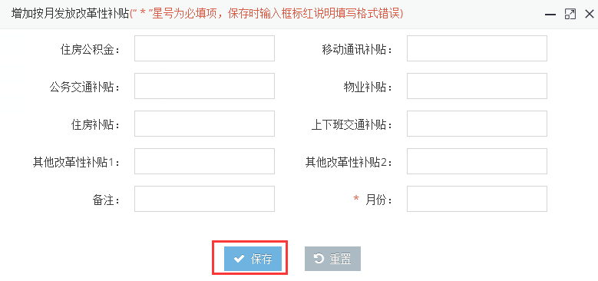This screenshot has width=598, height=281.
Task: Select the 移动通讯补贴 text box
Action: (x=477, y=48)
